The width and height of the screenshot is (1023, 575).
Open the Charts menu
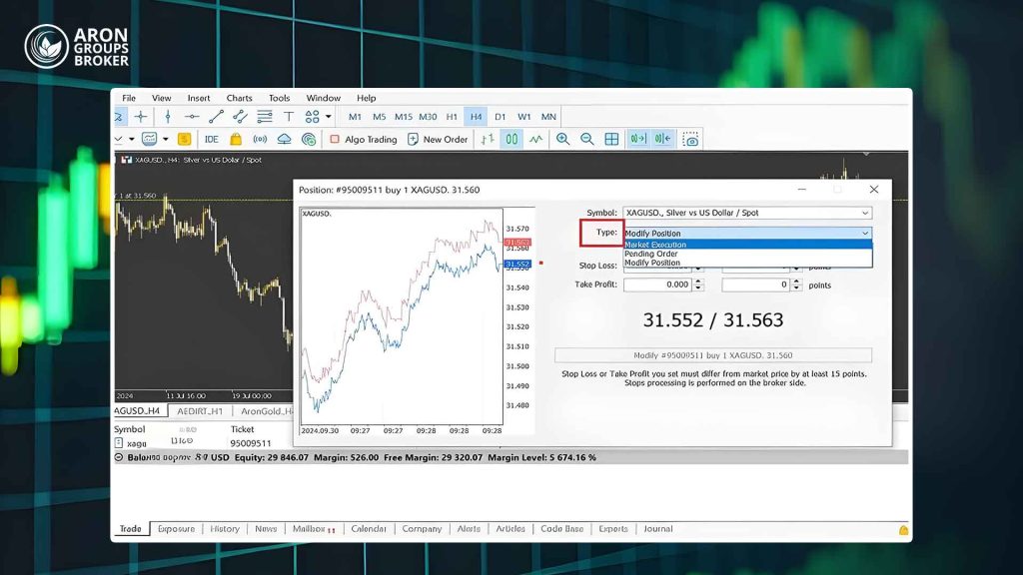(240, 98)
